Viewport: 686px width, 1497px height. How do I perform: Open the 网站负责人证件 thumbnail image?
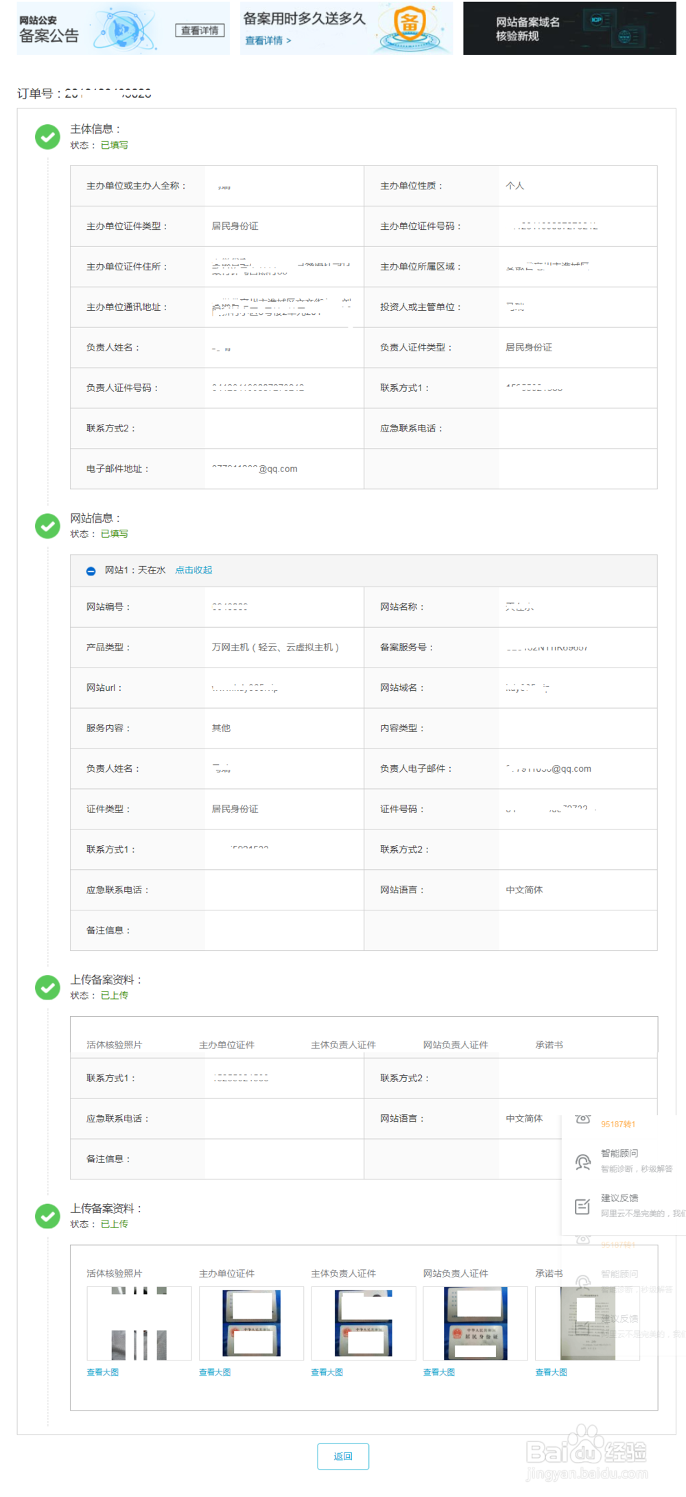(475, 1323)
